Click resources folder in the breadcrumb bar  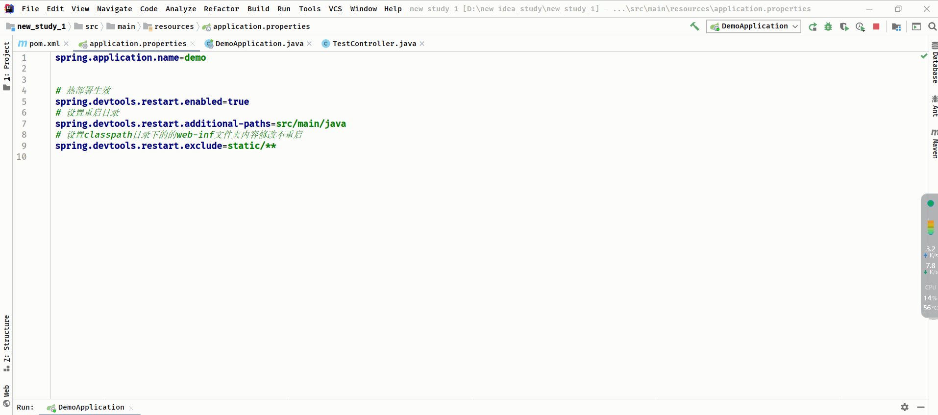169,26
